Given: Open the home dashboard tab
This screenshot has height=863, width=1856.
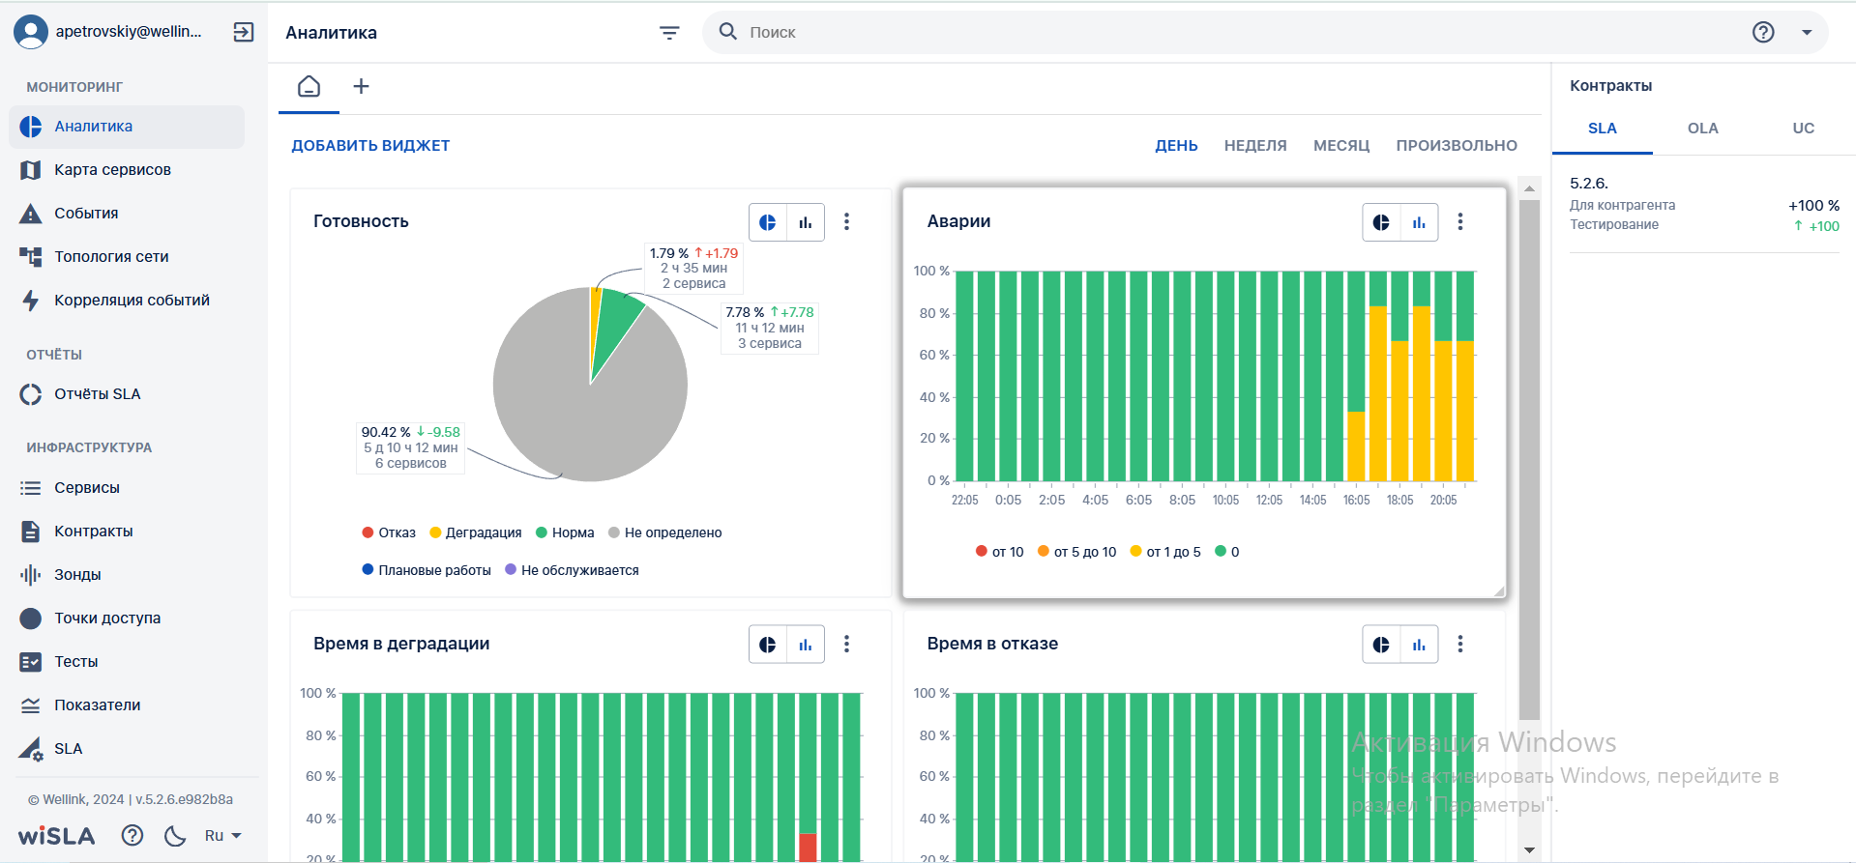Looking at the screenshot, I should click(309, 86).
